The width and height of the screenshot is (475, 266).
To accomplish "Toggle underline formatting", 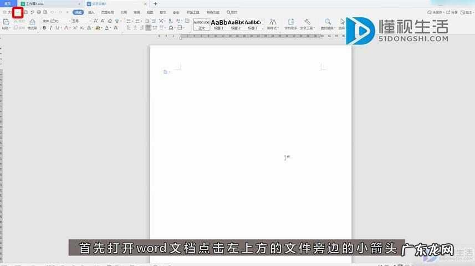I will click(x=57, y=28).
